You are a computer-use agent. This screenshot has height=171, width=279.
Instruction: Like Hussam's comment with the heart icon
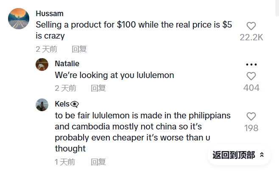click(x=251, y=26)
